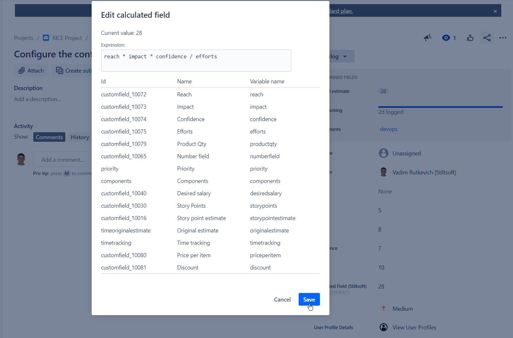
Task: Open the devops component link
Action: click(388, 129)
